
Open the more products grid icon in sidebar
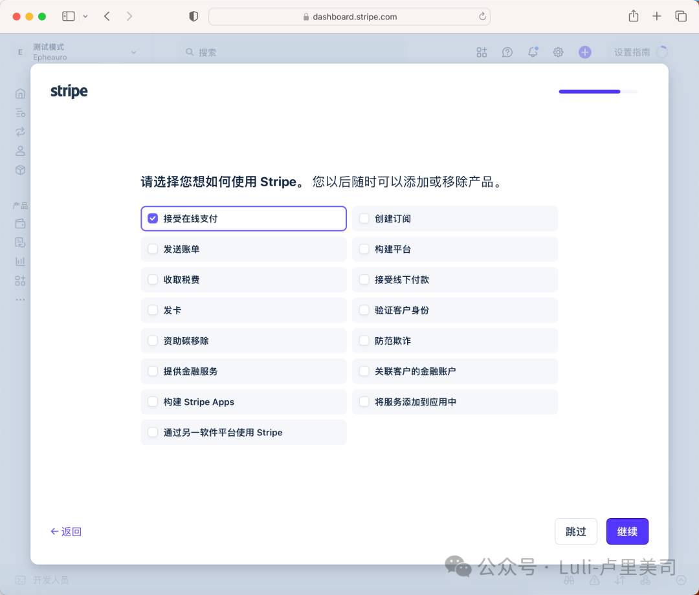pyautogui.click(x=21, y=281)
